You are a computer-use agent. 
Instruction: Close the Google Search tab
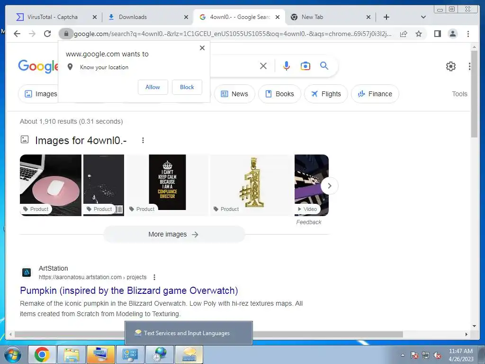(278, 17)
